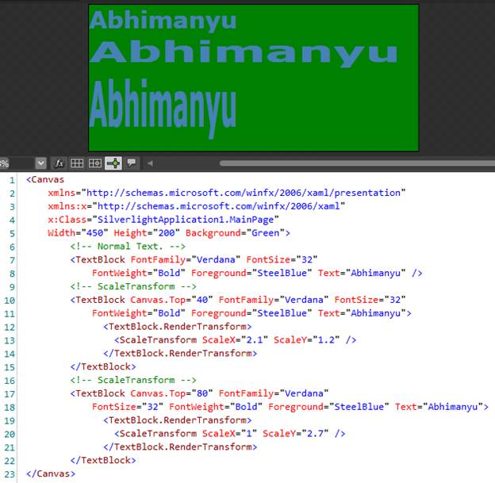Click Foreground="SteelBlue" on line 8
Image resolution: width=495 pixels, height=483 pixels.
click(251, 273)
